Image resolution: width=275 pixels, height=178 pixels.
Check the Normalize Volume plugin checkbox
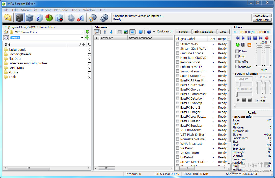tap(177, 139)
